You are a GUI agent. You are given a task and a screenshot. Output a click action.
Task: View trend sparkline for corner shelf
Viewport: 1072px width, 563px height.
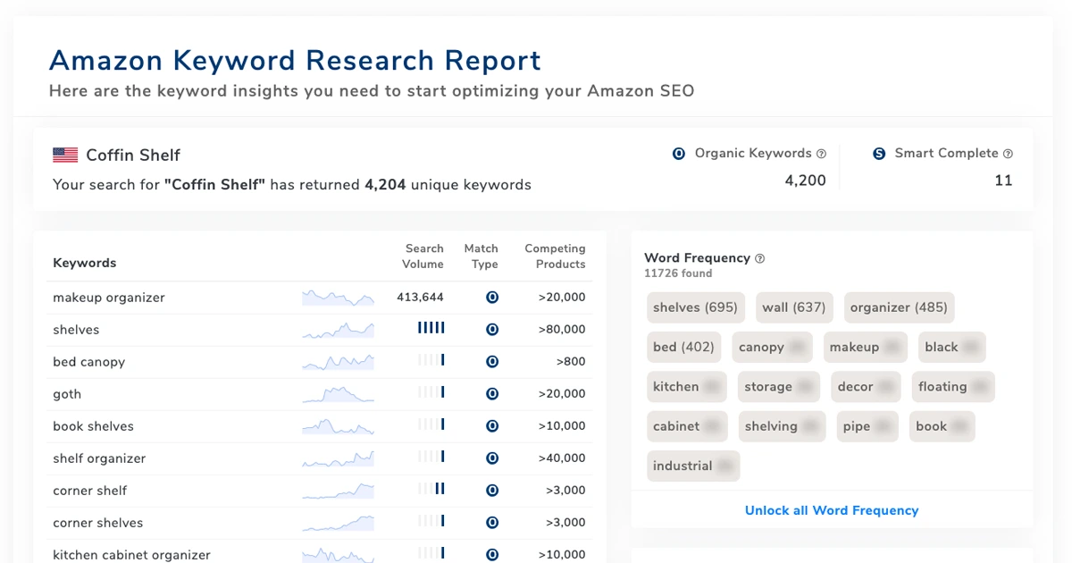(x=338, y=491)
